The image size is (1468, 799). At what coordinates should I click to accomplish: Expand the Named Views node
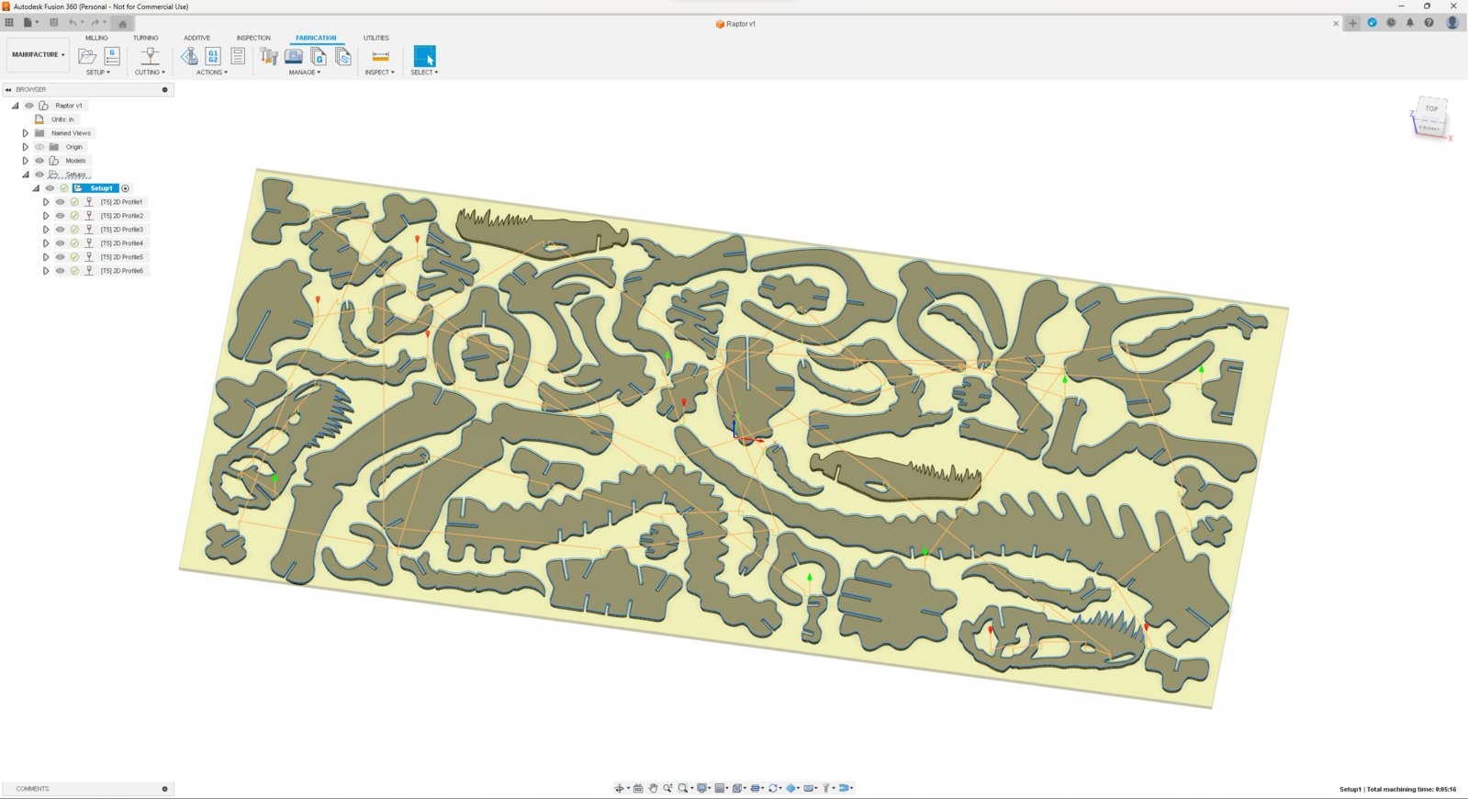(26, 133)
